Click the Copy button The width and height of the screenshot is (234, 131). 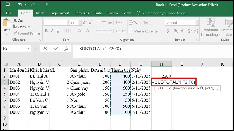pos(20,27)
